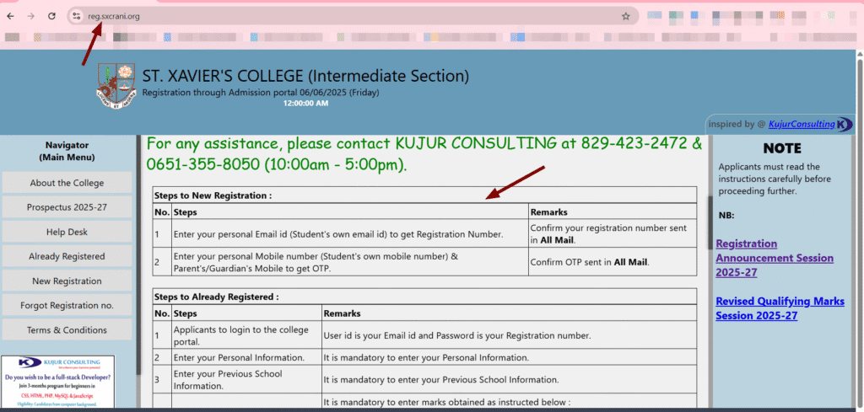Image resolution: width=864 pixels, height=412 pixels.
Task: Click the browser Back arrow
Action: coord(10,17)
